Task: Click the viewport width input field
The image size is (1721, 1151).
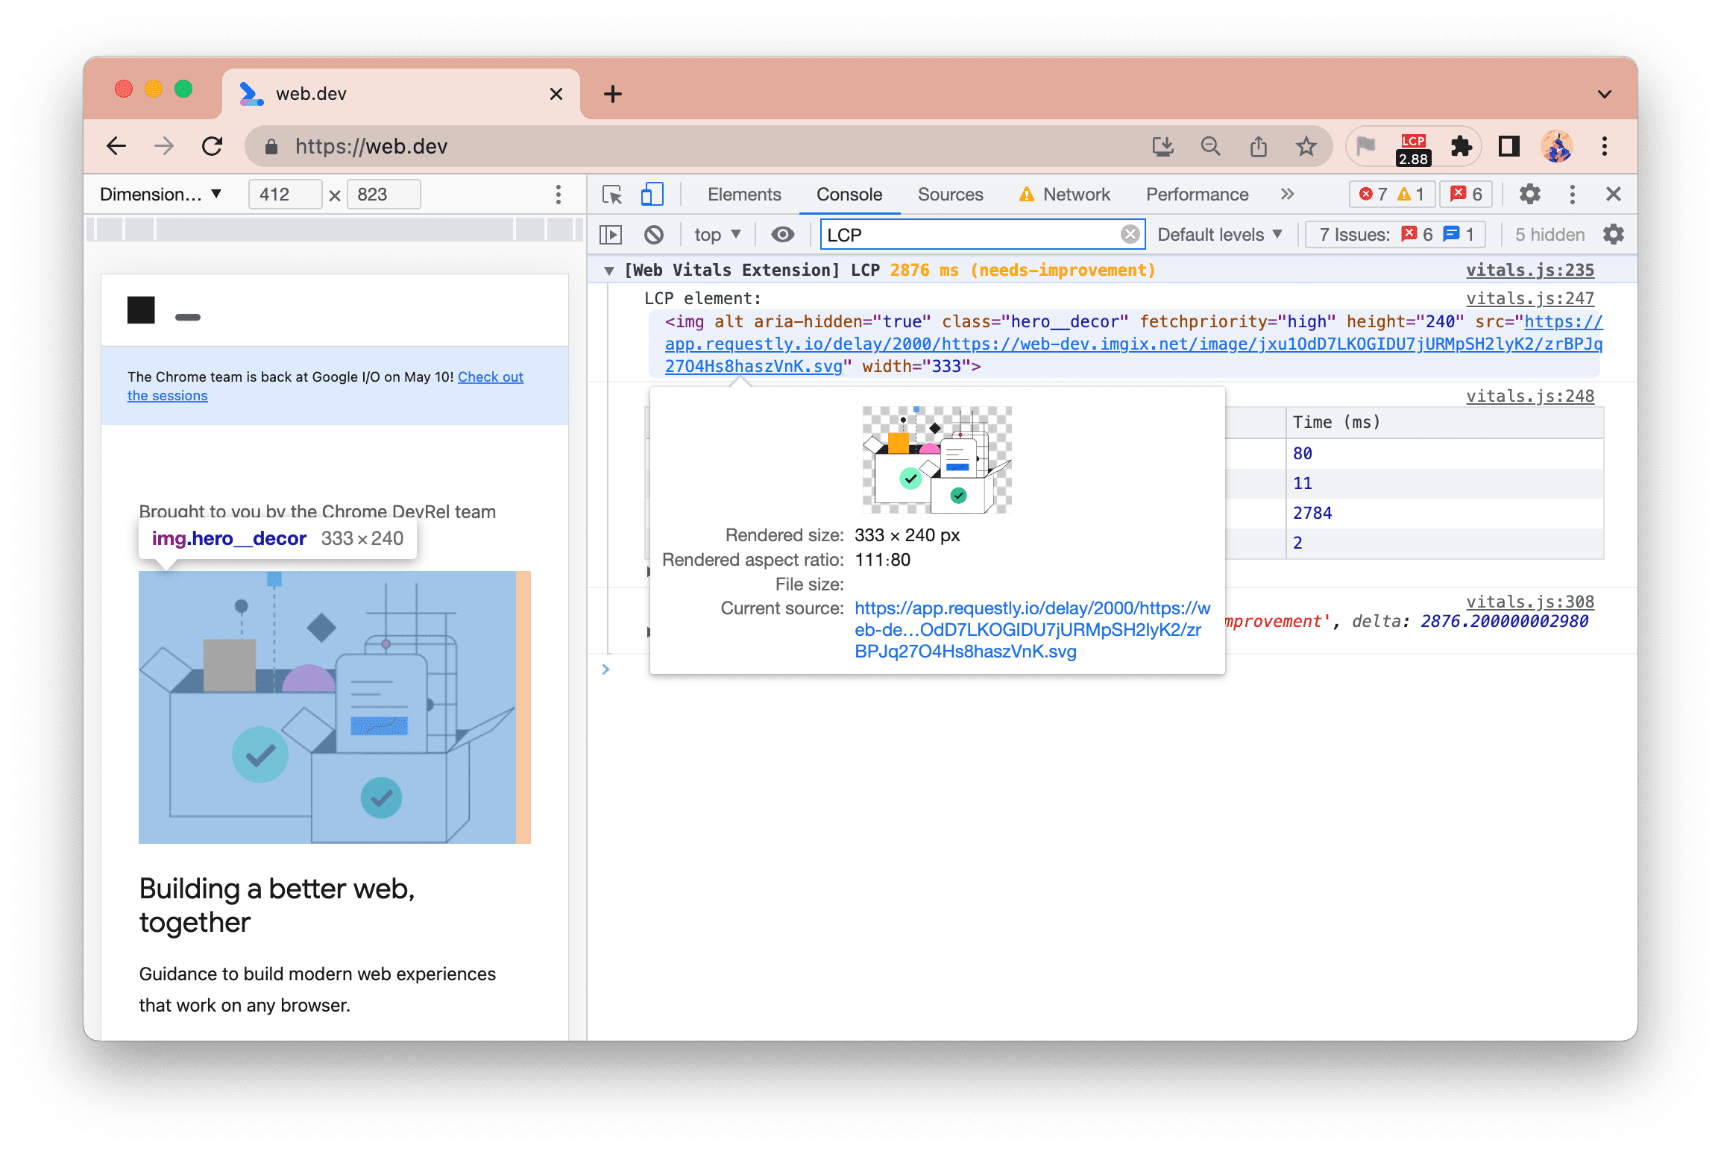Action: pyautogui.click(x=281, y=194)
